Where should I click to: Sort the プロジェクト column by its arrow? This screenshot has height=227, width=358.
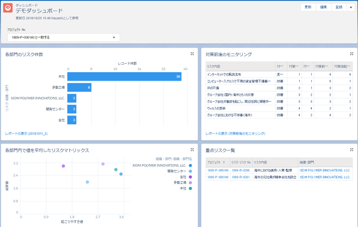[x=224, y=162]
